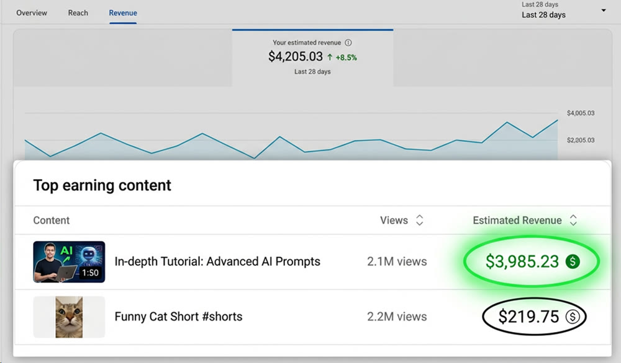
Task: Click the cat video thumbnail
Action: coord(68,316)
